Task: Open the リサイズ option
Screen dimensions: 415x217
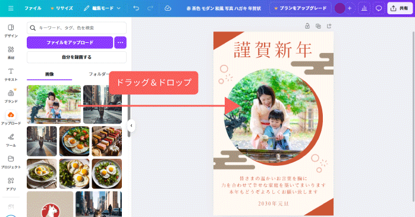Action: click(62, 8)
